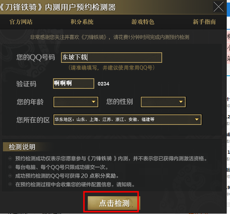Expand the 您的年龄 dropdown

coord(76,102)
